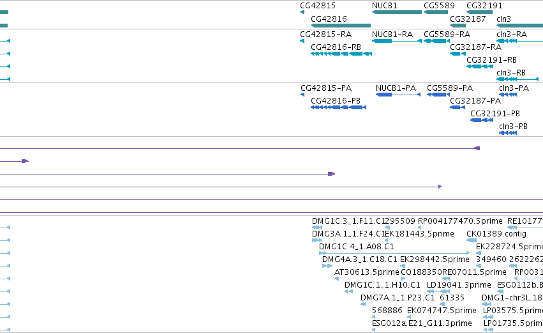Select the CG42815-RA transcript label
Image resolution: width=543 pixels, height=333 pixels.
coord(325,35)
